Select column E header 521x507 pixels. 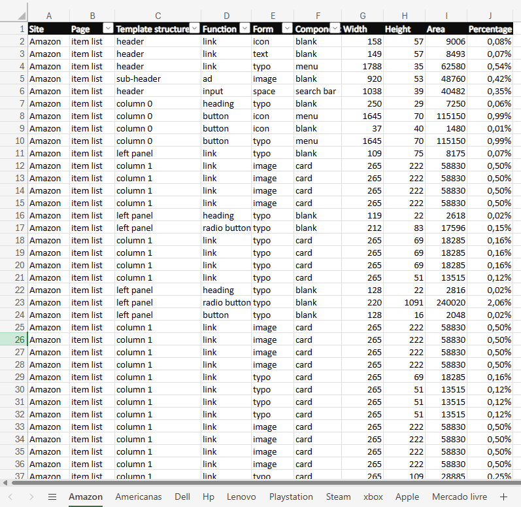(273, 16)
